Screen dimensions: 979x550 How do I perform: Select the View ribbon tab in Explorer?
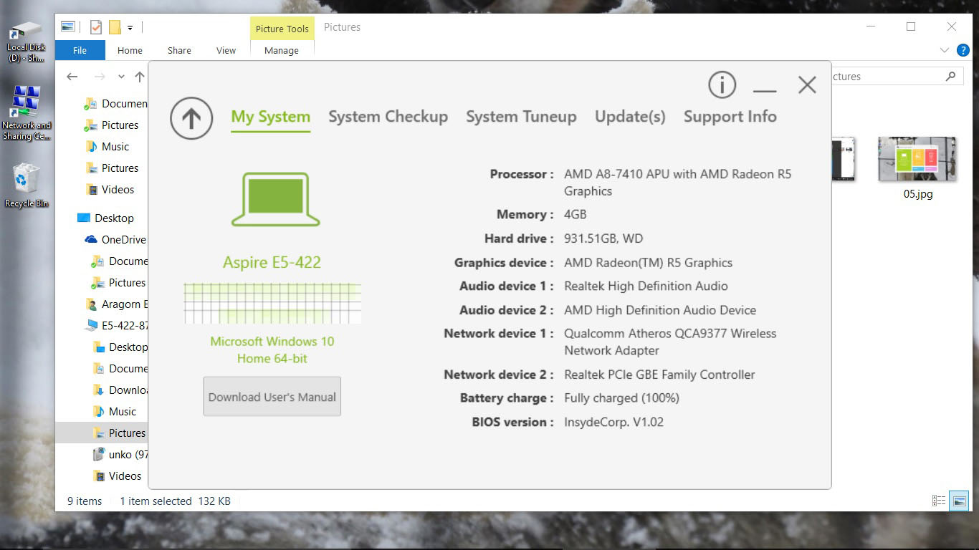(x=226, y=50)
